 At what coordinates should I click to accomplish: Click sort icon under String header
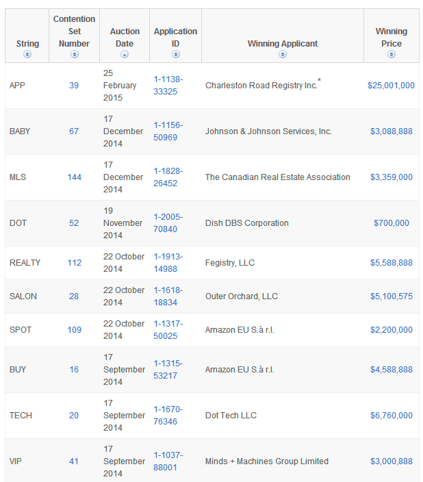27,54
